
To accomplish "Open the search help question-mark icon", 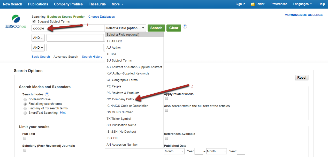I will tap(185, 27).
